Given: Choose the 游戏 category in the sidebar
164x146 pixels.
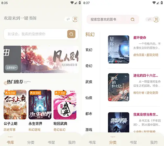Looking at the screenshot, I should 89,130.
